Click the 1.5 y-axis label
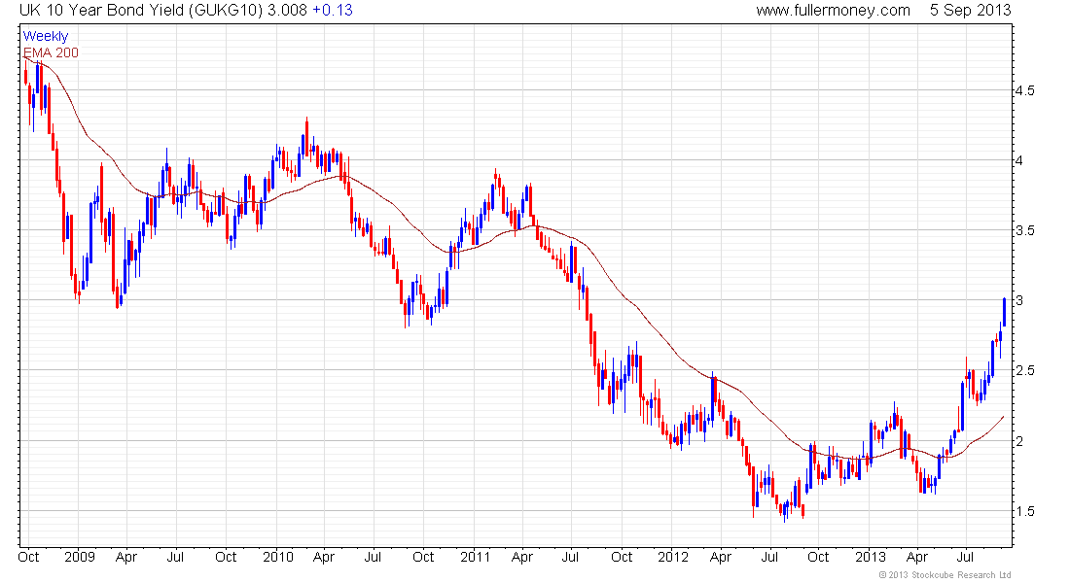The width and height of the screenshot is (1070, 583). [x=1024, y=511]
